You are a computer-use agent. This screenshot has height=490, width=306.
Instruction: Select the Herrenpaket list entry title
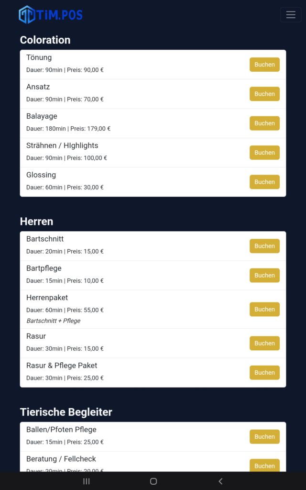point(47,298)
